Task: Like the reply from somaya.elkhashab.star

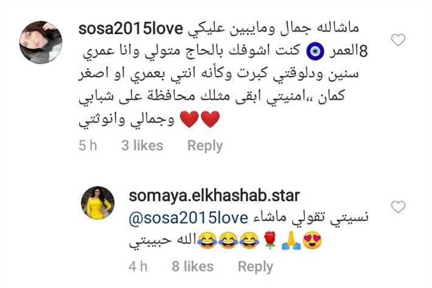Action: click(398, 207)
